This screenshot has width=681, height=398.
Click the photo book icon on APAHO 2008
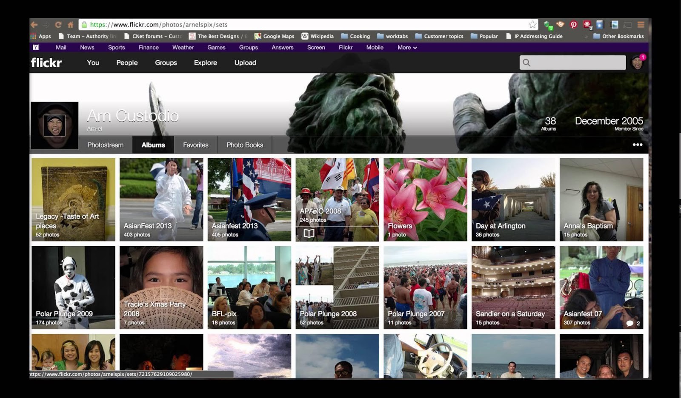(x=309, y=233)
